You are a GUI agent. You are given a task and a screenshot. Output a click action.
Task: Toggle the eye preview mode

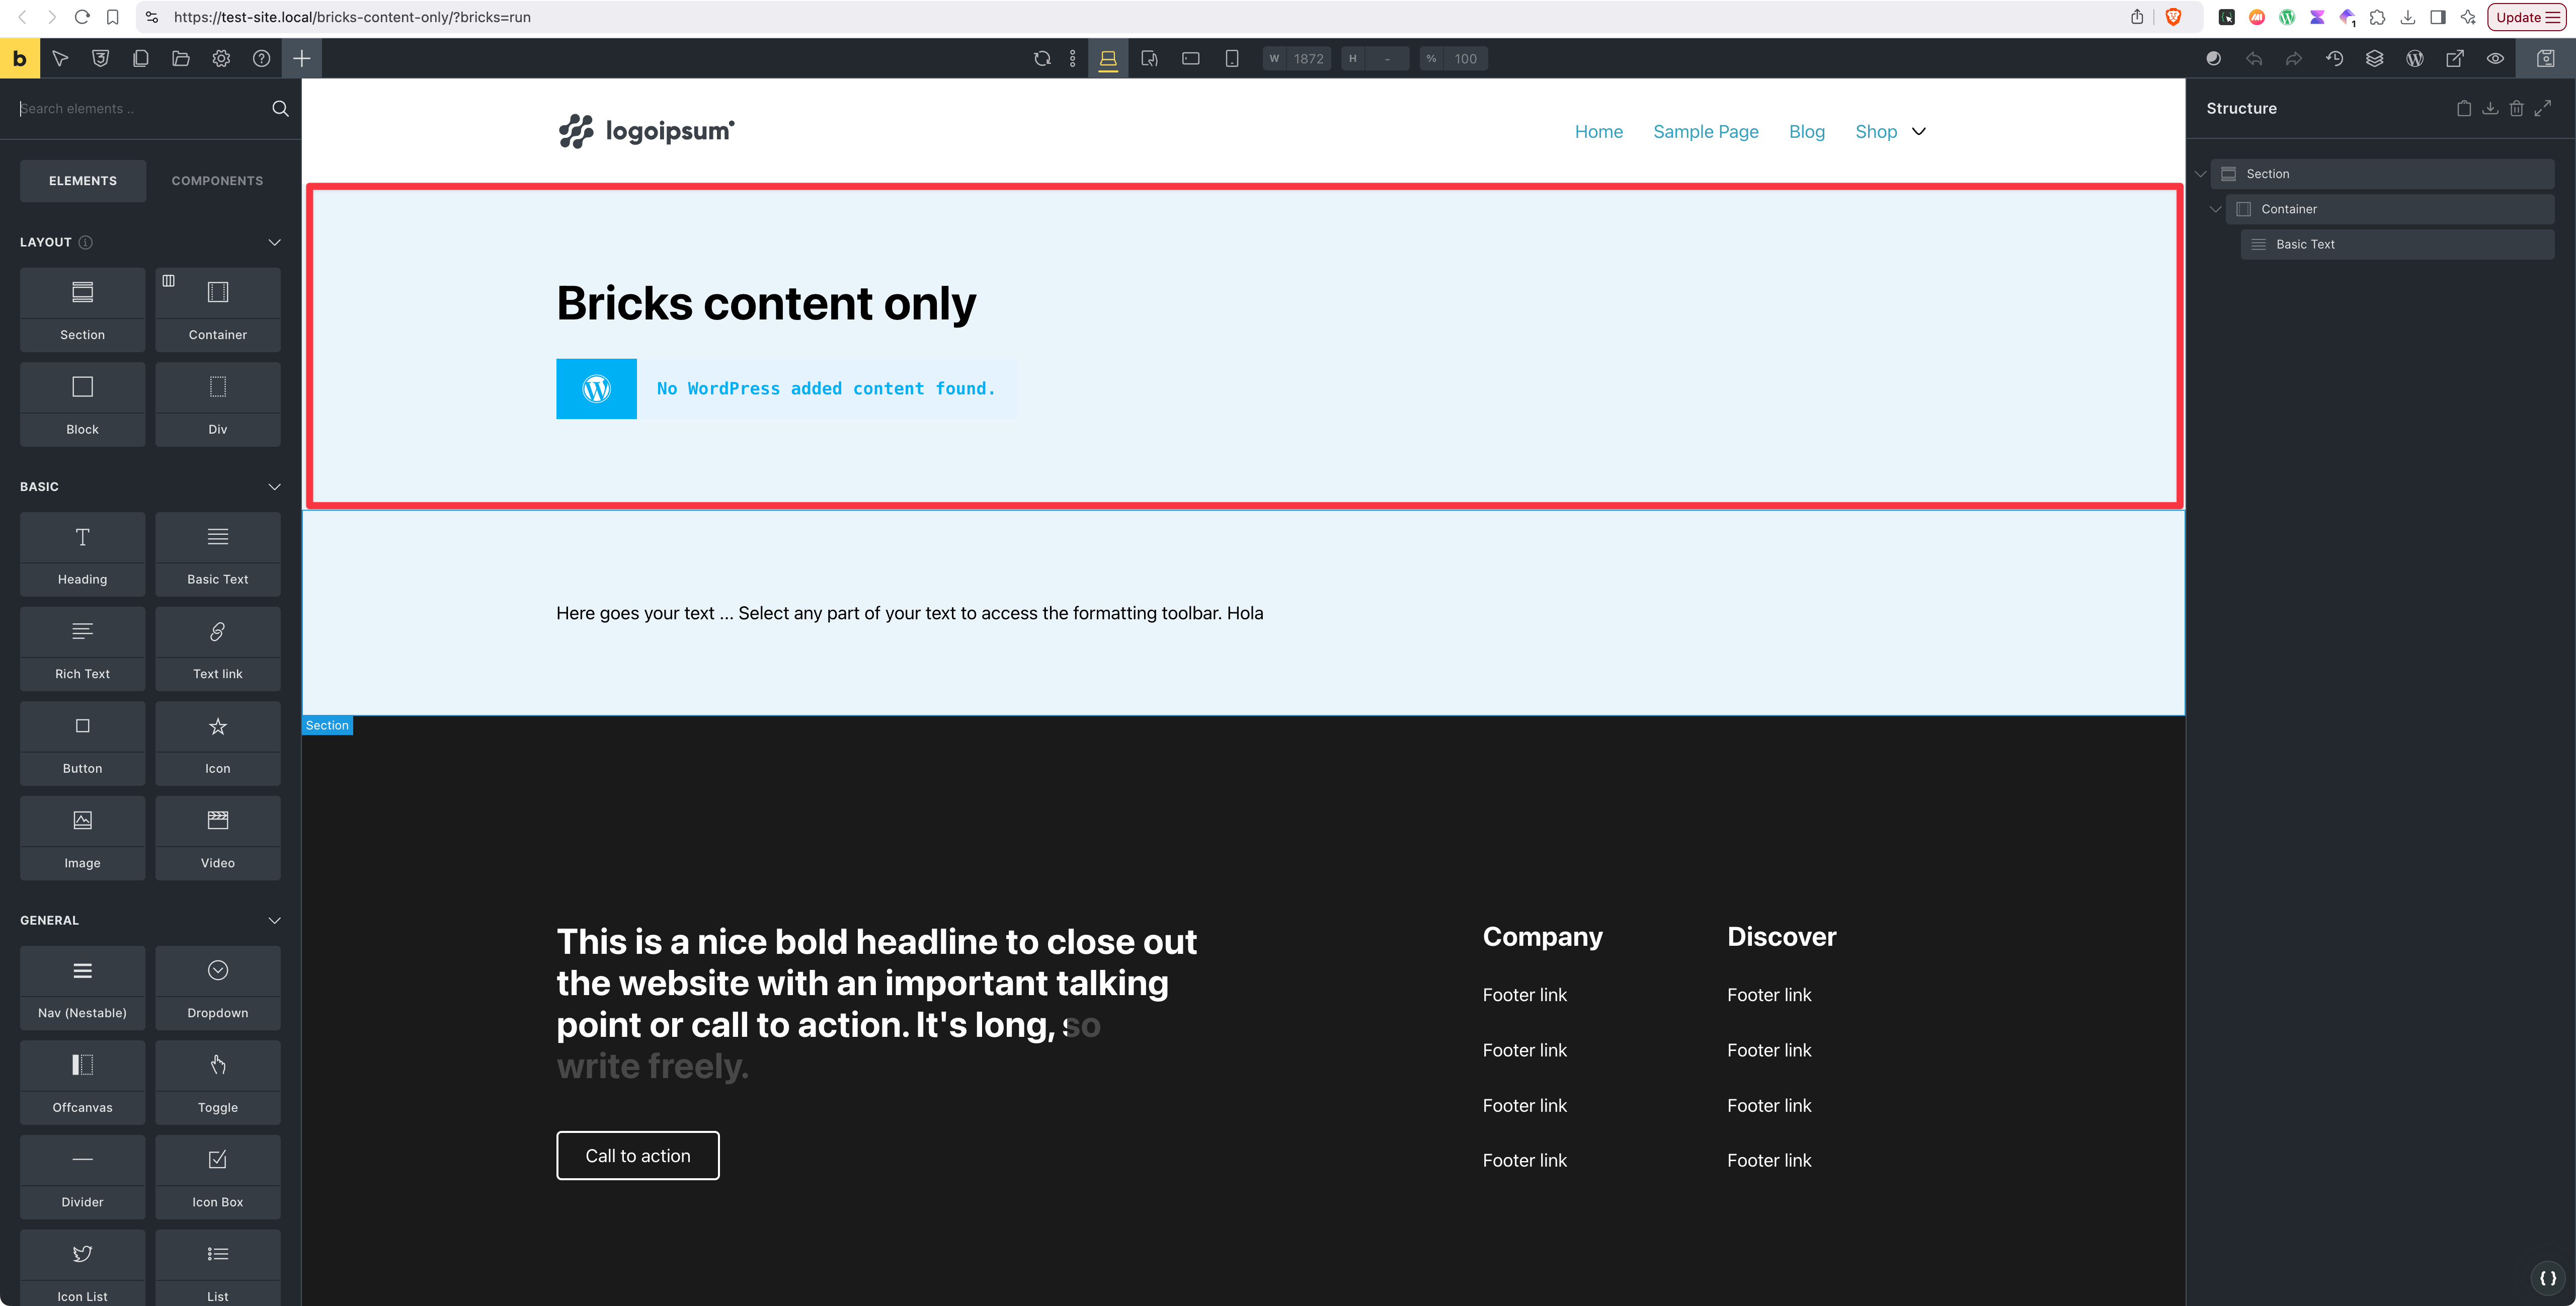(2495, 58)
